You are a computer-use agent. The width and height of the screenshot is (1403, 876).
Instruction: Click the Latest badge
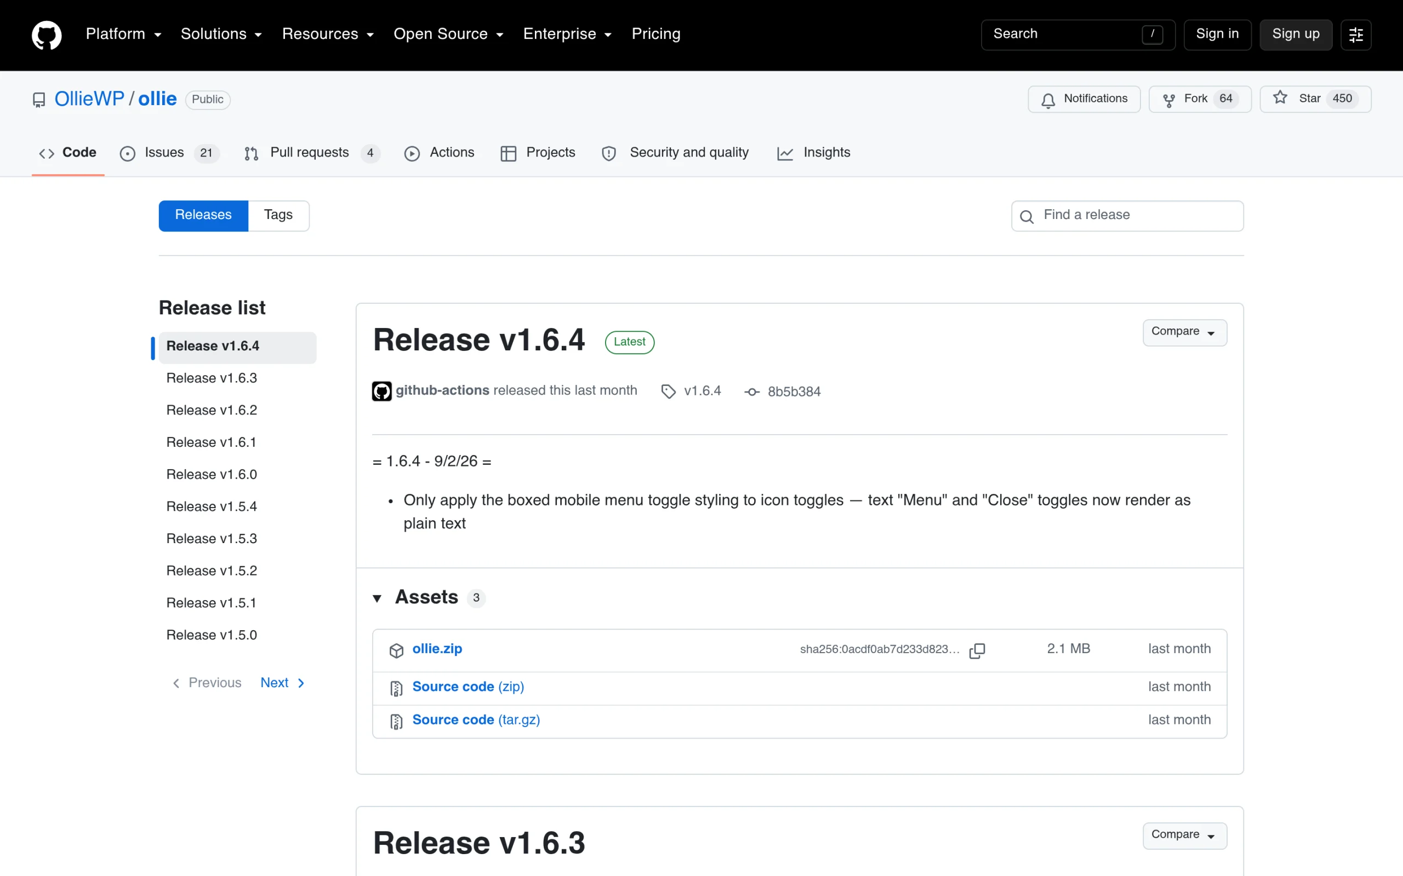pyautogui.click(x=630, y=342)
